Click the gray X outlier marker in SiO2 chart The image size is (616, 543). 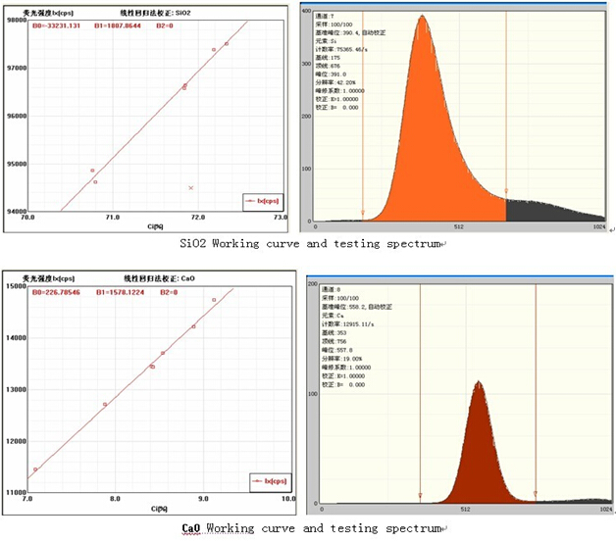tap(191, 187)
